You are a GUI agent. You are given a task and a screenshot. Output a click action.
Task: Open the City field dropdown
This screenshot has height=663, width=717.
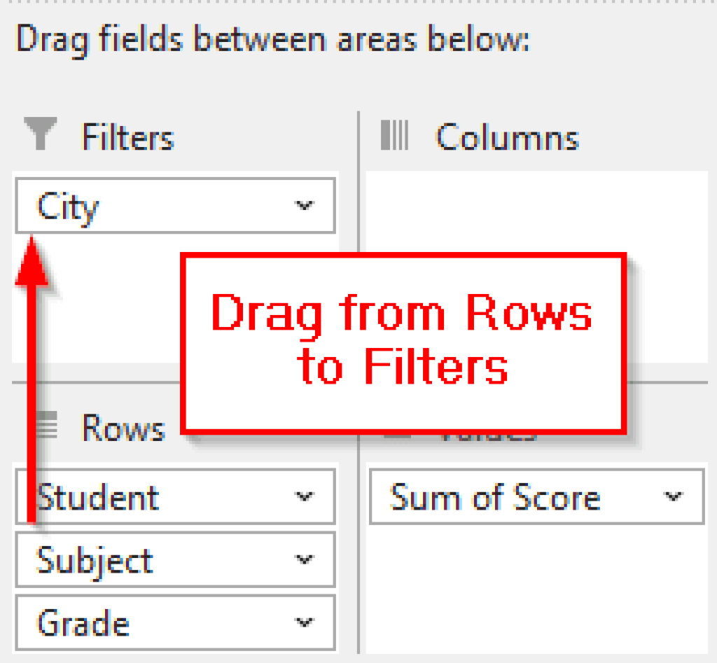[x=304, y=205]
